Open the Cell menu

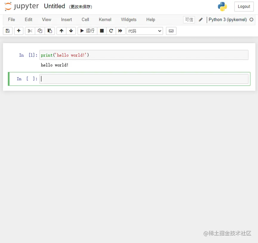tap(85, 20)
